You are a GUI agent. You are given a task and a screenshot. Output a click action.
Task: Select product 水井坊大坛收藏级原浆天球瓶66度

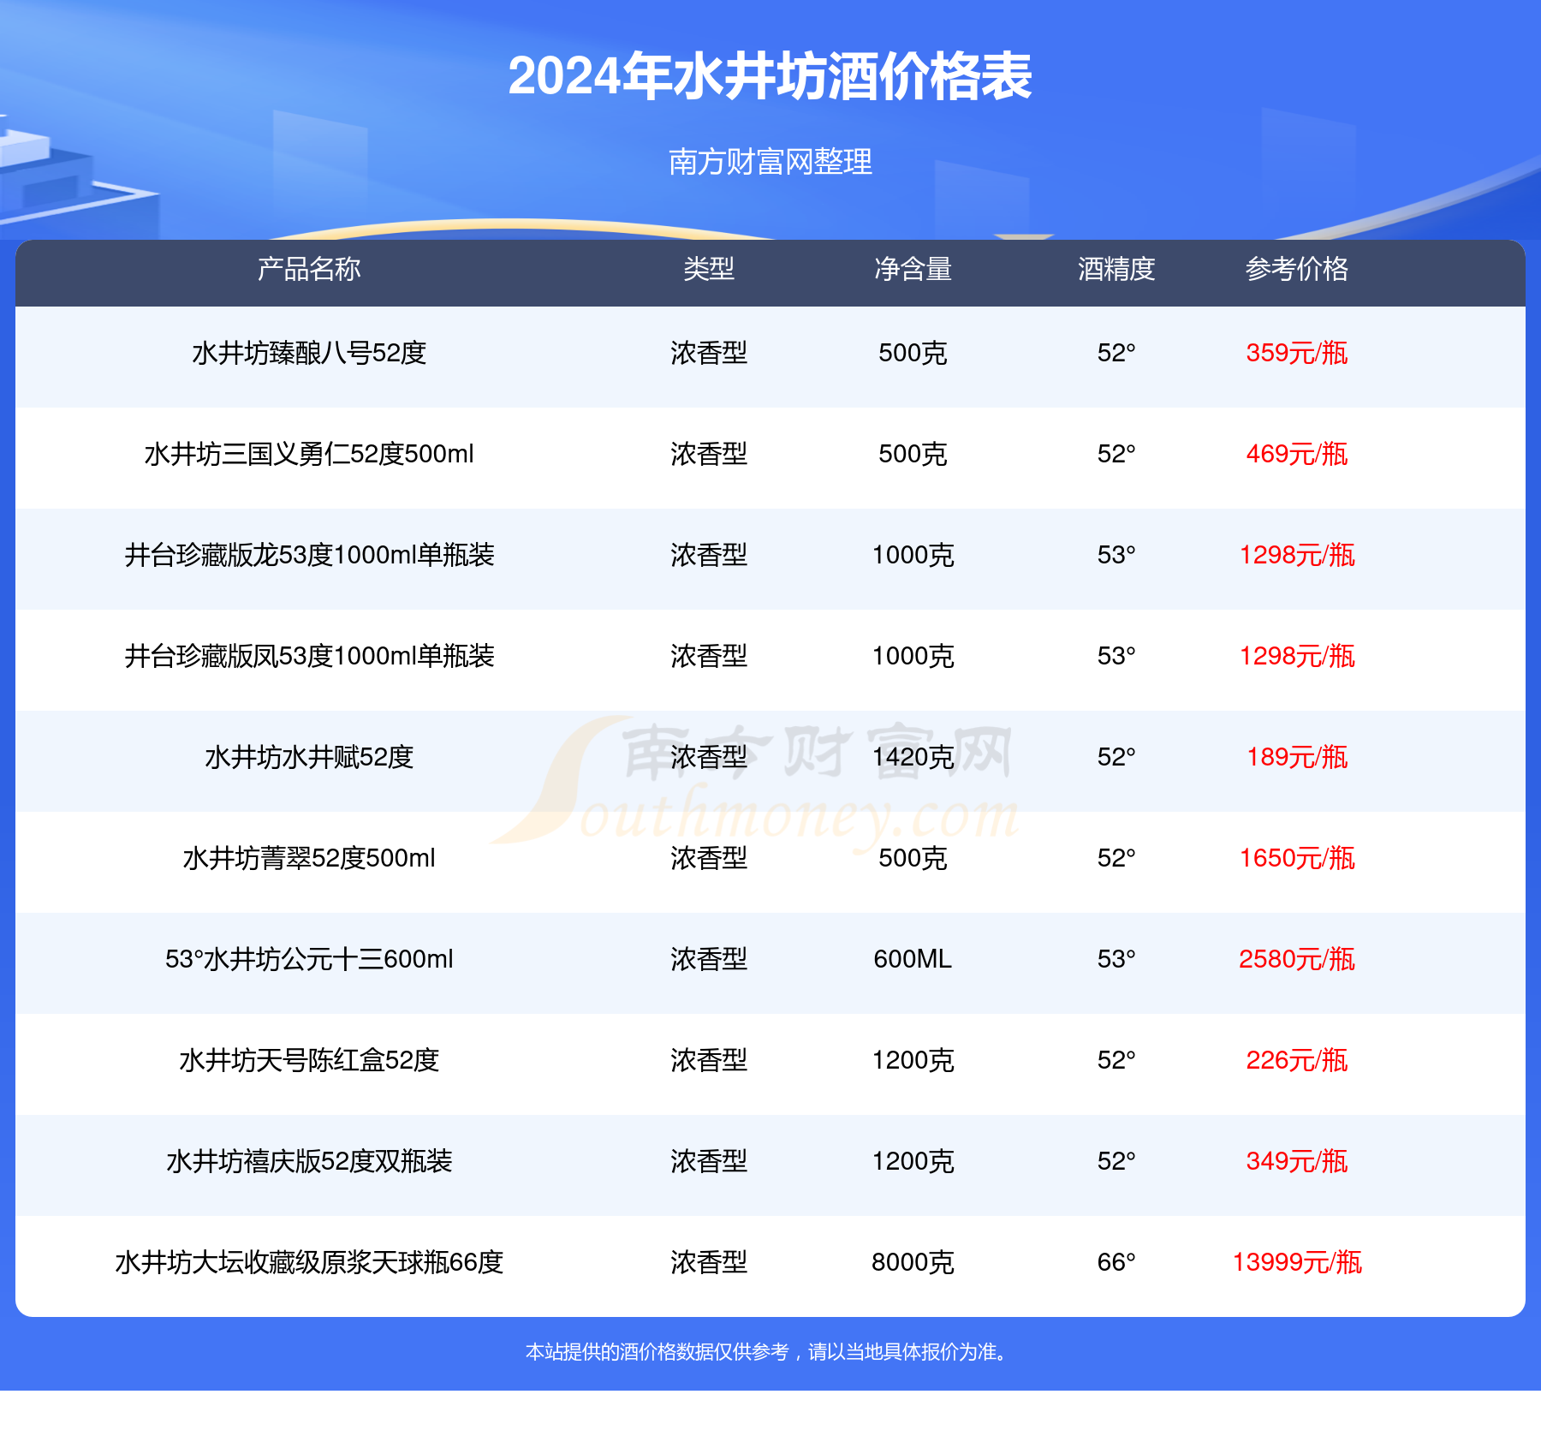(x=309, y=1262)
